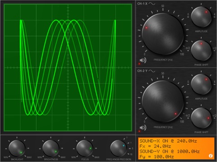Click the Brightness knob
217x162 pixels.
click(x=51, y=148)
